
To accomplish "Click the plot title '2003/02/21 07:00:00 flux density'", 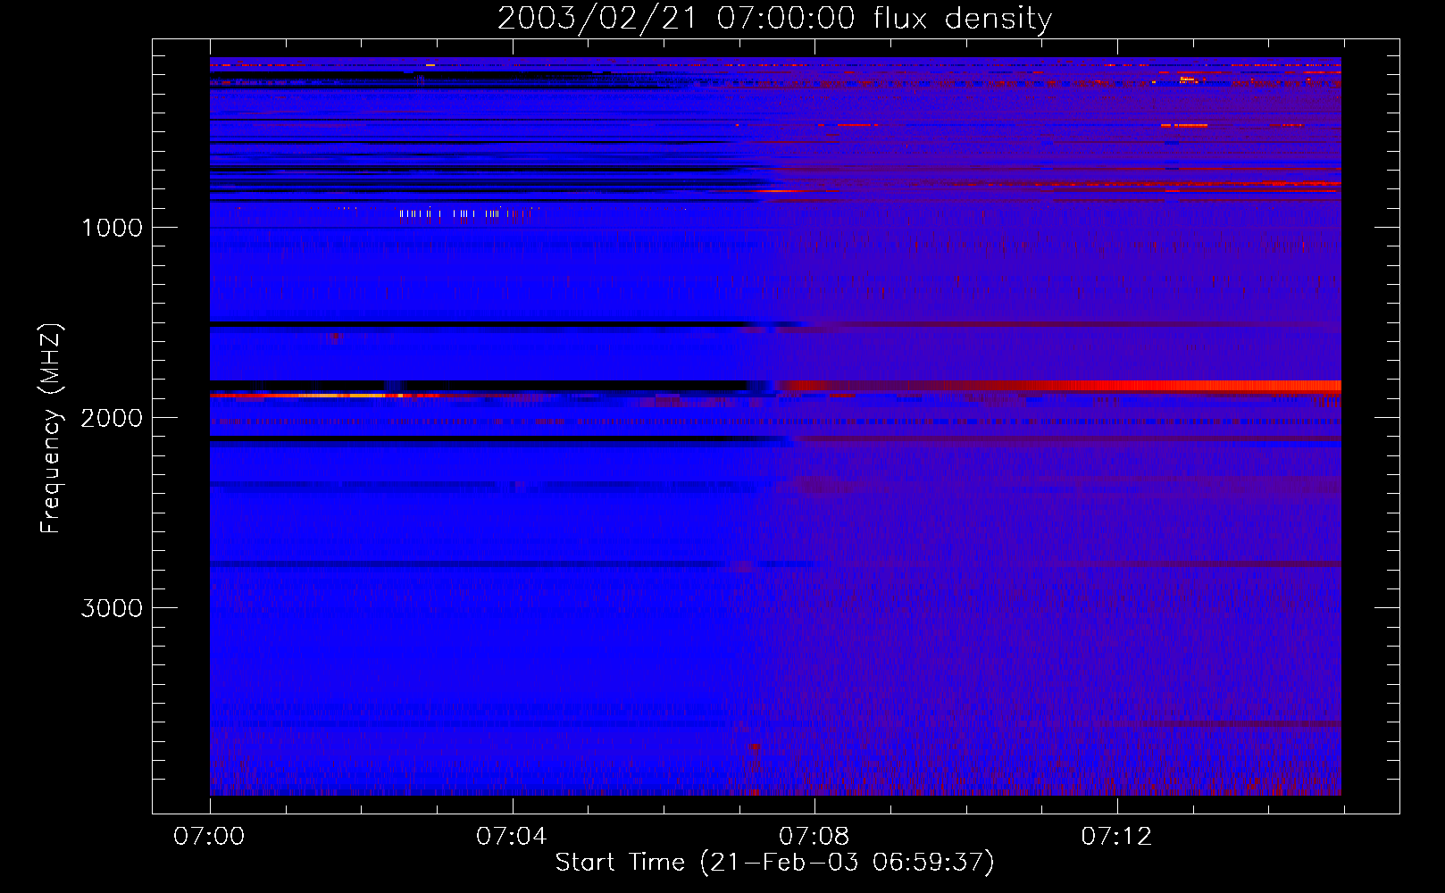I will (774, 19).
